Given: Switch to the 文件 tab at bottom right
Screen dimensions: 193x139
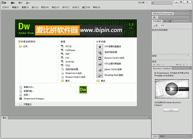Looking at the screenshot, I should tap(155, 136).
